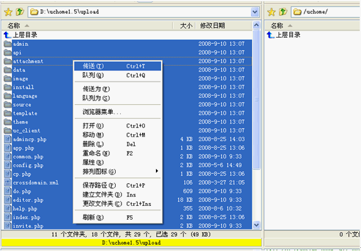Choose 传送 (Ctrl+T) from context menu
This screenshot has width=361, height=251.
pyautogui.click(x=118, y=66)
